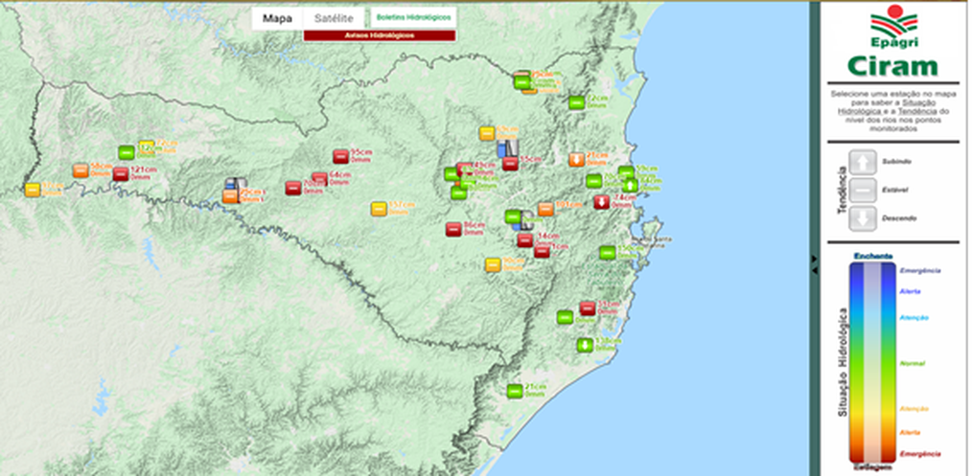Click the red 74cm descending station marker
Screen dimensions: 973x476
pyautogui.click(x=601, y=202)
